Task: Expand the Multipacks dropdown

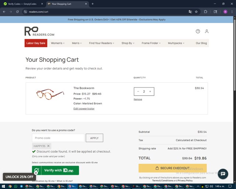Action: click(x=176, y=43)
